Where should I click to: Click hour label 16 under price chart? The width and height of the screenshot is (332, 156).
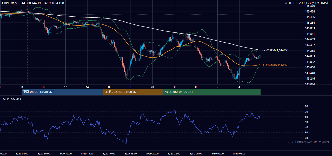(109, 87)
